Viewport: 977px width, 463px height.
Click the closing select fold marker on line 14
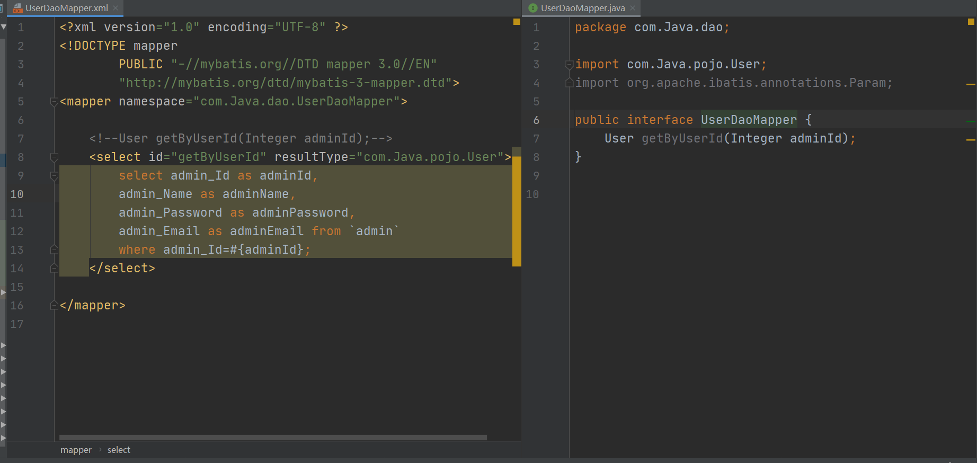coord(54,268)
